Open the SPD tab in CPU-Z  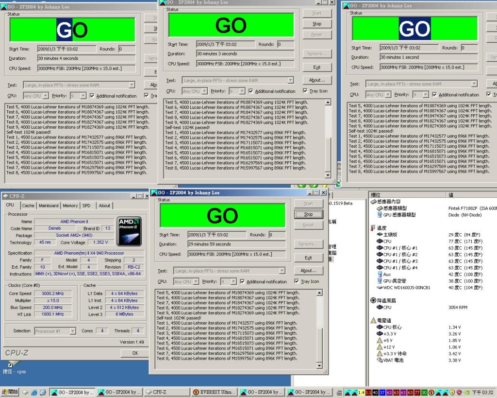tap(86, 206)
